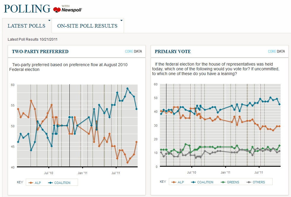Switch to the Latest Polls tab
The image size is (291, 197).
26,26
